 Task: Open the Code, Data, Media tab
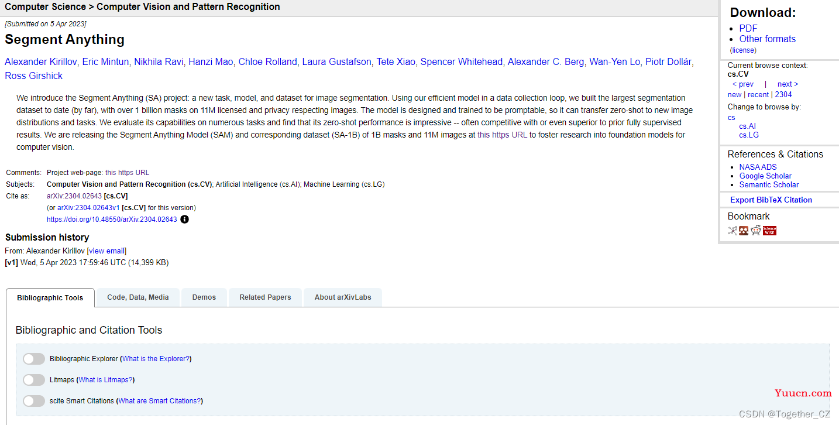pos(138,297)
